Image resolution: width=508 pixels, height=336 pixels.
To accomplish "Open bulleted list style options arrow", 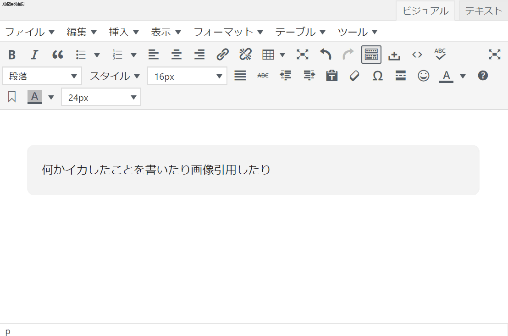I will point(97,55).
